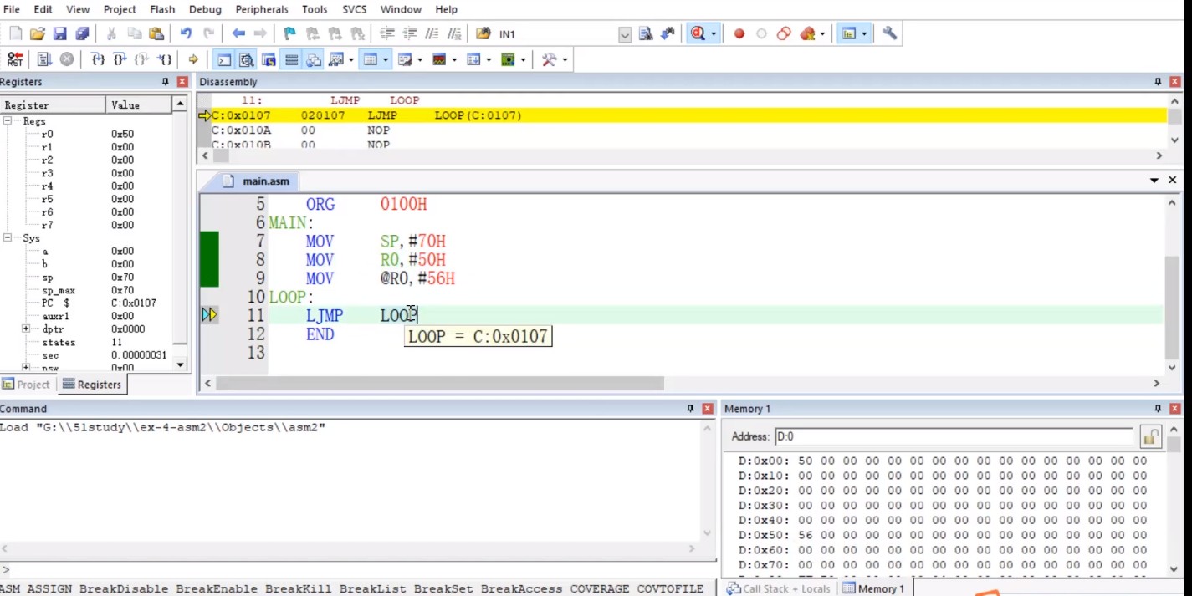Collapse the Sys tree node
1192x596 pixels.
pos(8,238)
